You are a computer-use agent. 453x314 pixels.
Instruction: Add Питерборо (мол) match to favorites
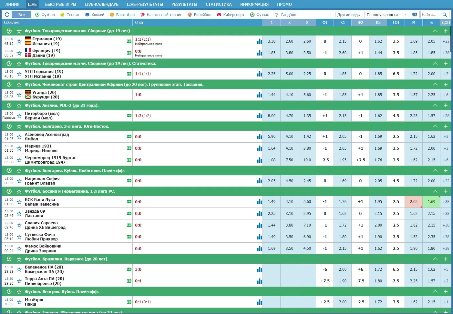[x=19, y=116]
